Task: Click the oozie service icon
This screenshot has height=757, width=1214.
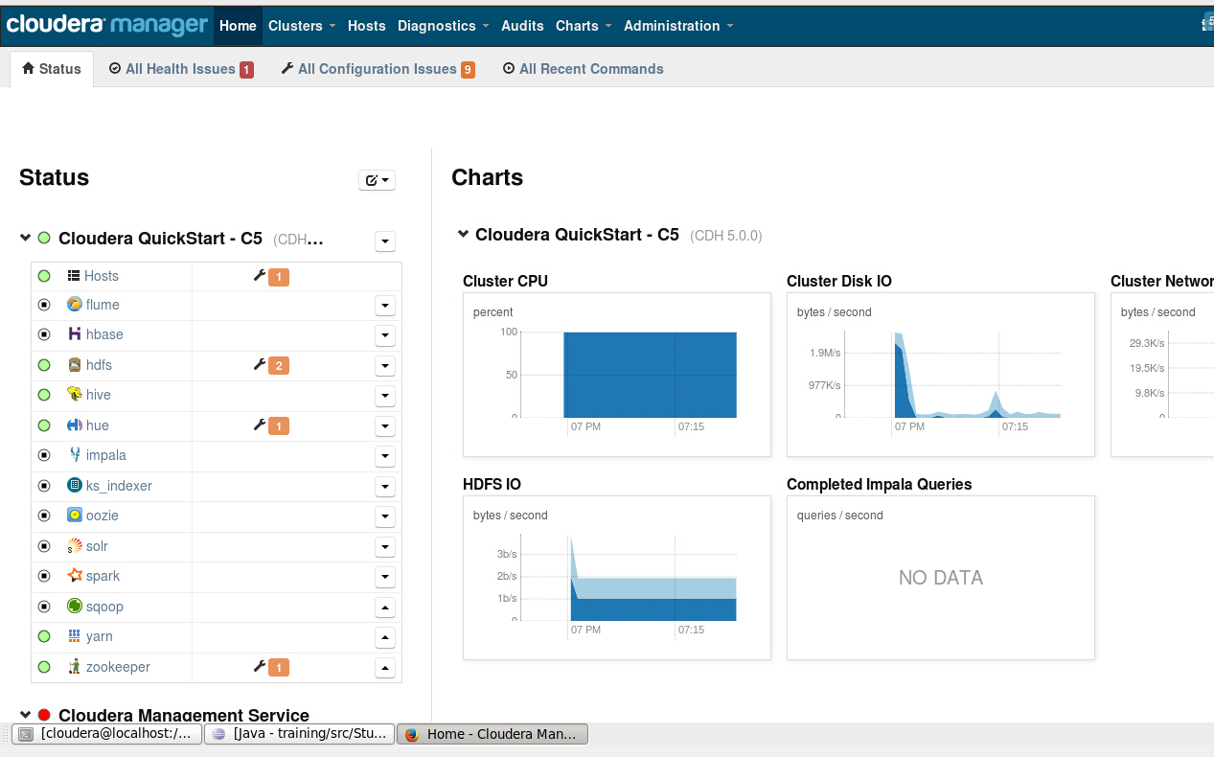Action: pos(74,516)
